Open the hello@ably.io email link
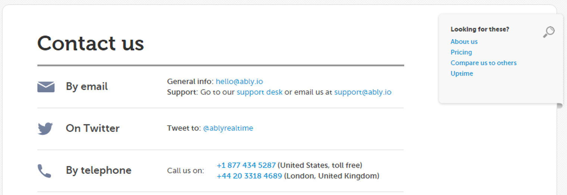567x195 pixels. pos(239,81)
